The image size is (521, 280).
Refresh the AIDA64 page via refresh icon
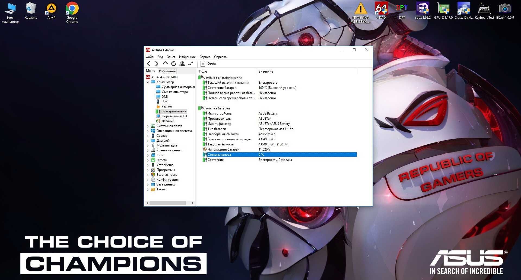coord(174,64)
